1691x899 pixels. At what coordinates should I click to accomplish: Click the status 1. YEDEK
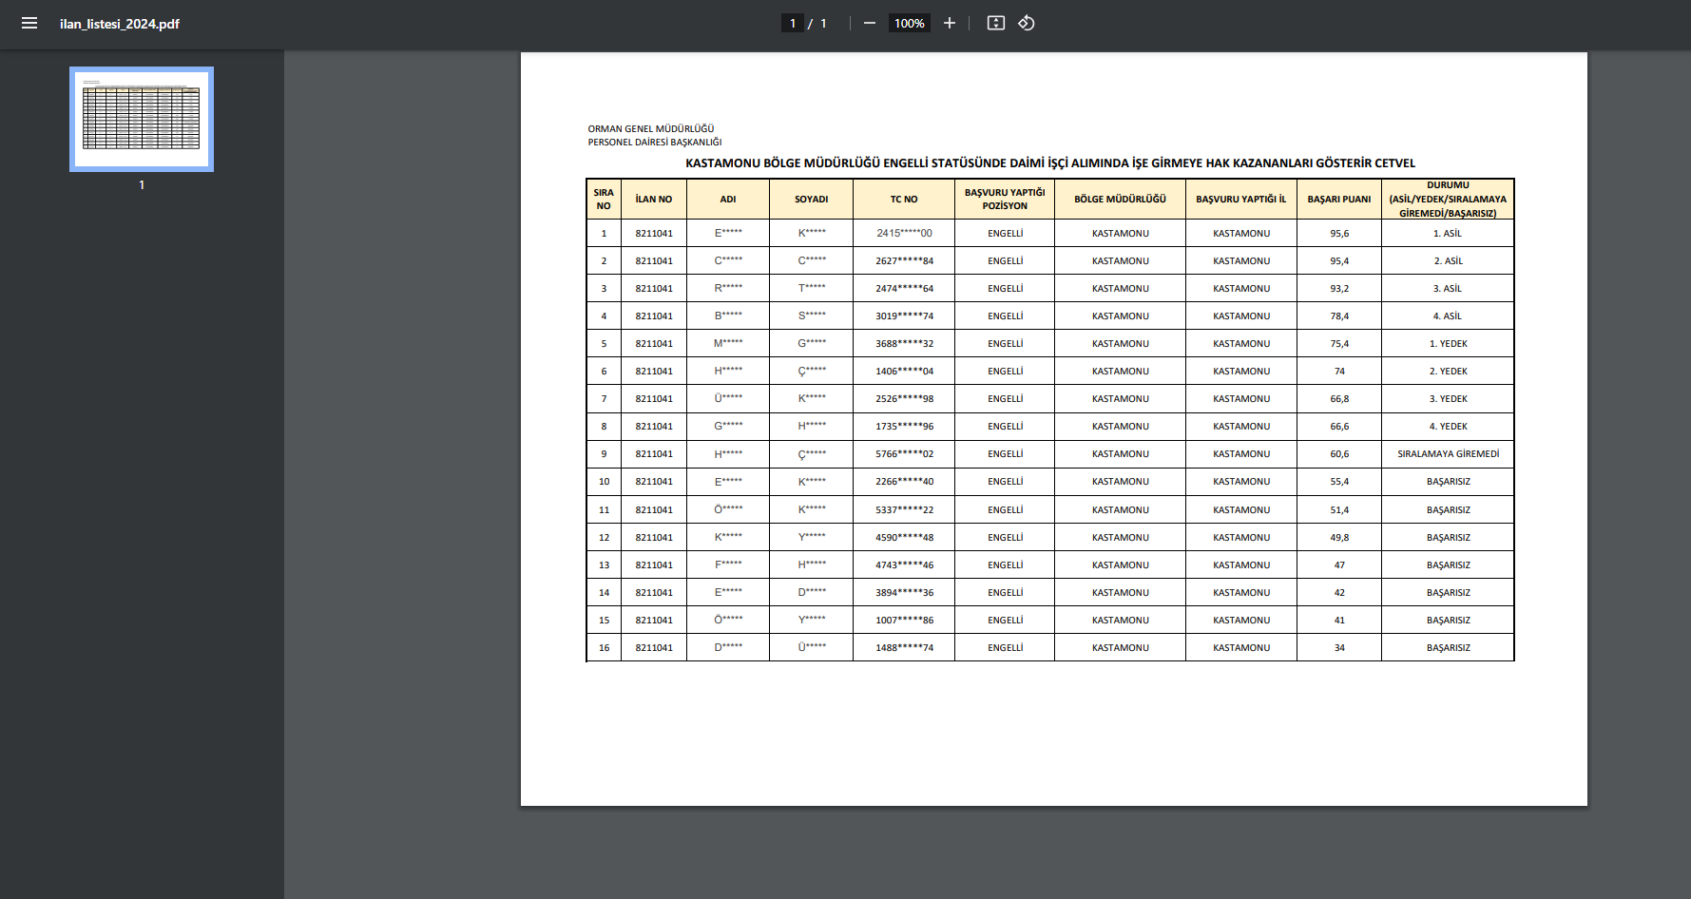(1448, 343)
